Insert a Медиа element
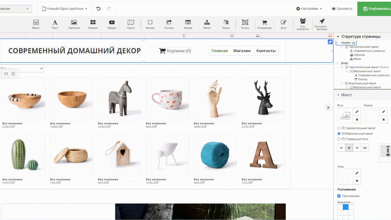The height and width of the screenshot is (220, 391). coord(112,24)
